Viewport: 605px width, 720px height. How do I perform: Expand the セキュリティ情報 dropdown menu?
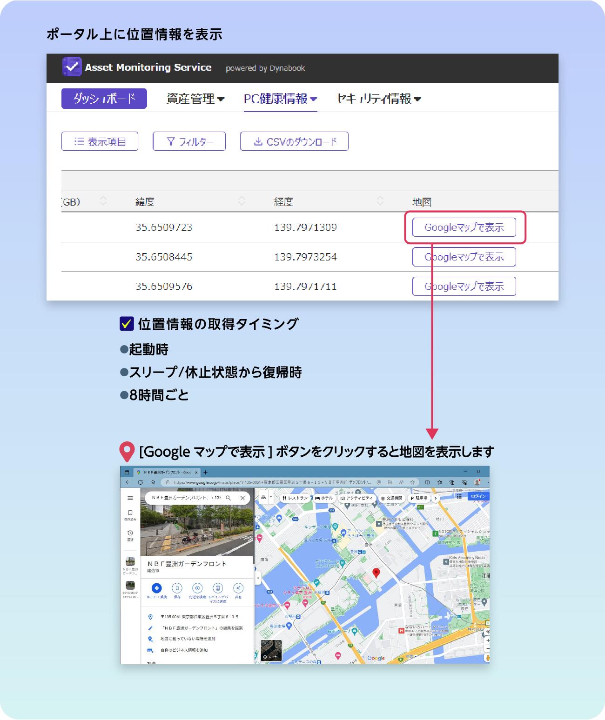379,99
